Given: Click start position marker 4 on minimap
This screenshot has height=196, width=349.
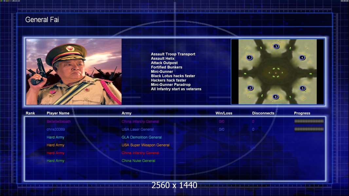Looking at the screenshot, I should 302,57.
